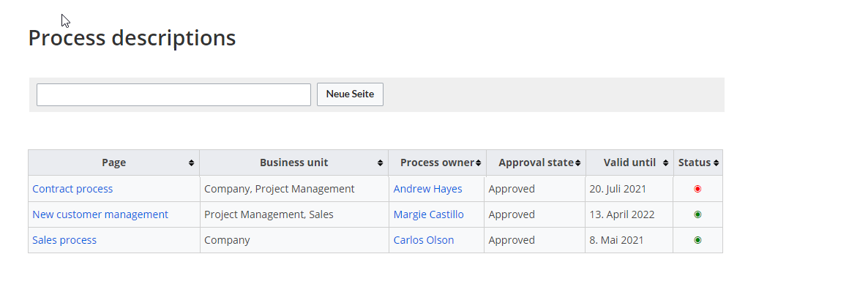Image resolution: width=849 pixels, height=284 pixels.
Task: Click the Valid until column header
Action: click(629, 162)
